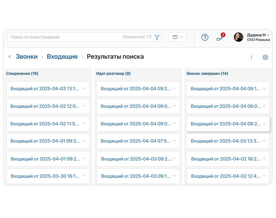Open card Входящий от 2025-04-02 12:0...

click(x=48, y=106)
